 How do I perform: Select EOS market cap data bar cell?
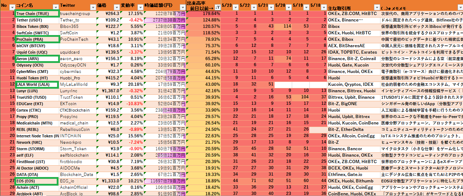click(164, 181)
